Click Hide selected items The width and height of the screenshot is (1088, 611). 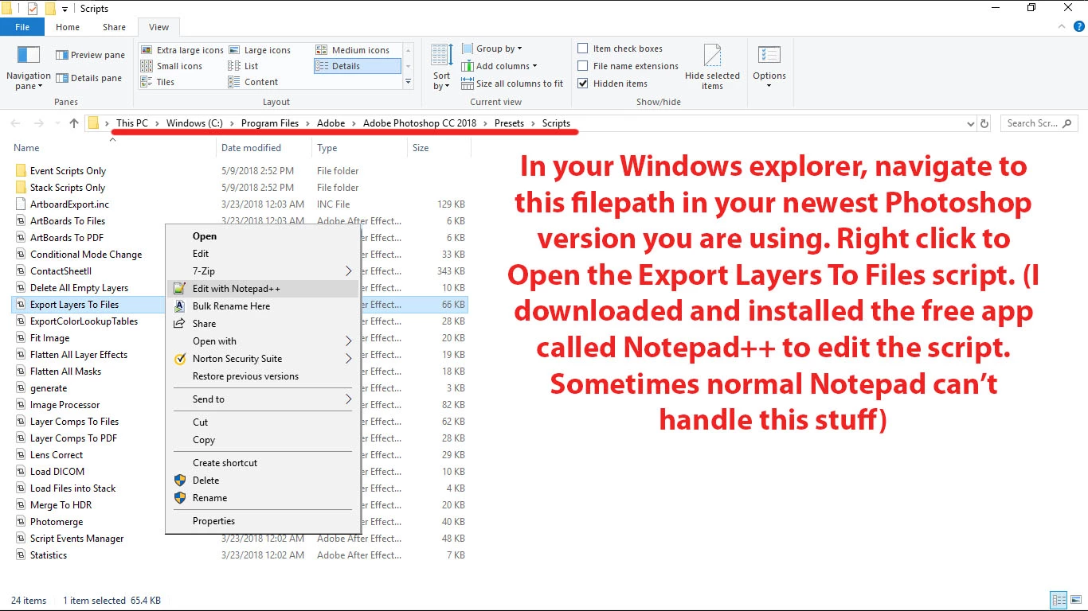712,67
